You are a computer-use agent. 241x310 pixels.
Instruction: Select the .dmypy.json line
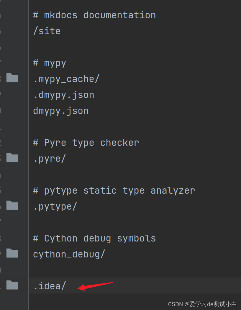64,95
